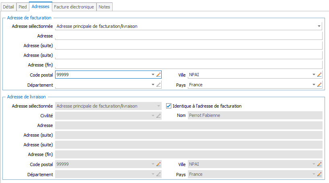
Task: Click the pencil icon beside billing Département
Action: coord(158,85)
